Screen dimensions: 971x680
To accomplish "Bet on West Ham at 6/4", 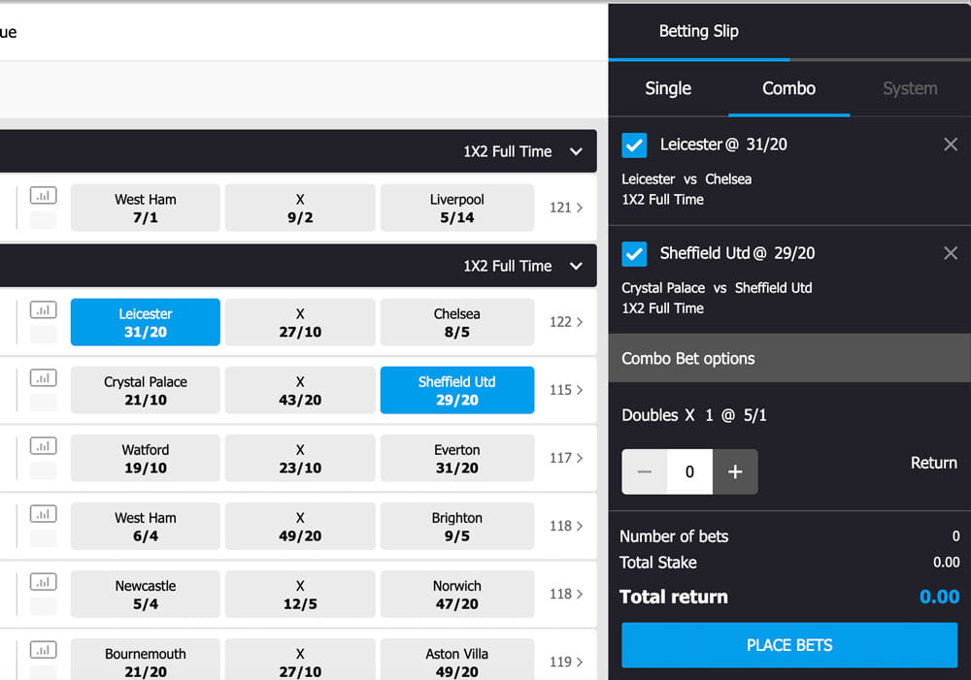I will tap(146, 527).
